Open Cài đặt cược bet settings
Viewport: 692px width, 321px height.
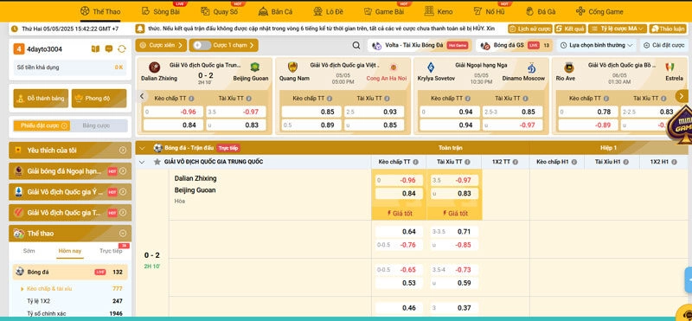click(x=663, y=45)
